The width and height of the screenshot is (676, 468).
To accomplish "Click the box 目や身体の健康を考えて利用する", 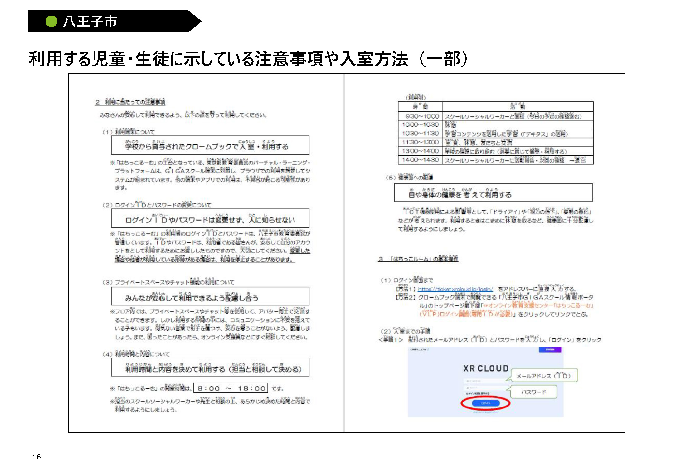I will coord(493,193).
